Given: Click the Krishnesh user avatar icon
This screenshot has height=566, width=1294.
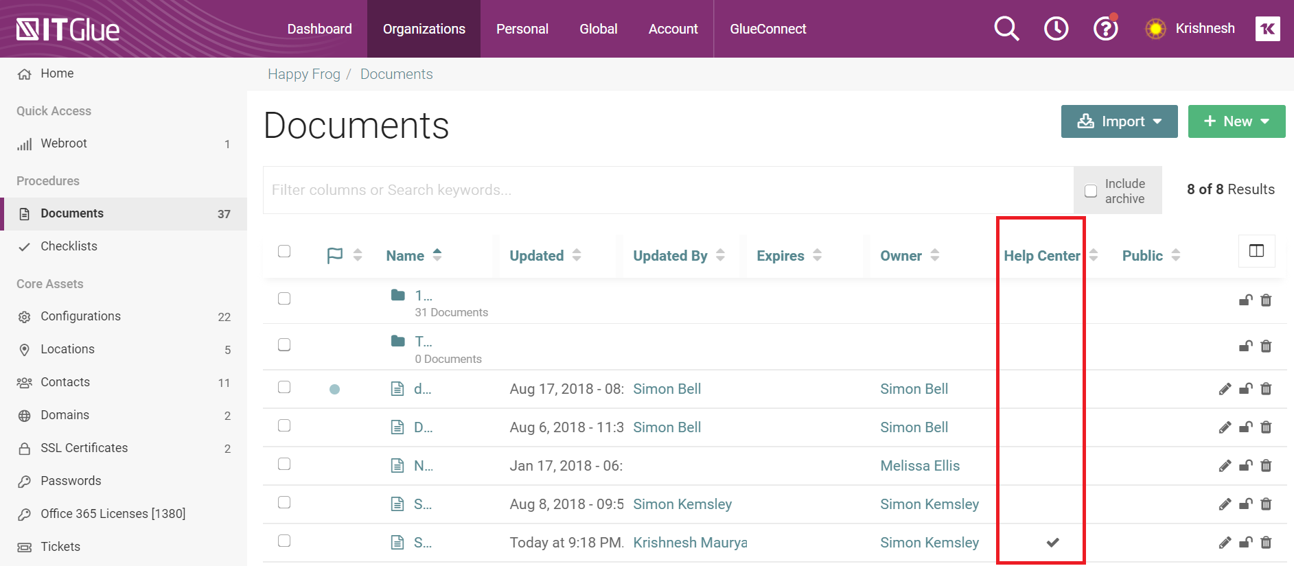Looking at the screenshot, I should click(x=1155, y=29).
